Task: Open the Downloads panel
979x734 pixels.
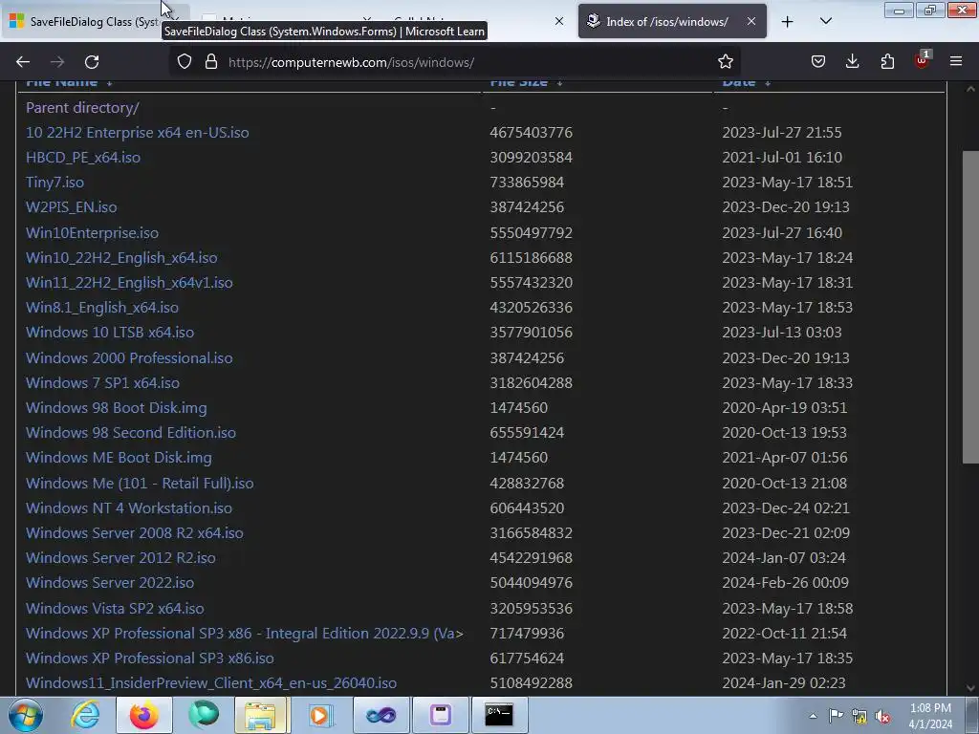Action: [x=852, y=62]
